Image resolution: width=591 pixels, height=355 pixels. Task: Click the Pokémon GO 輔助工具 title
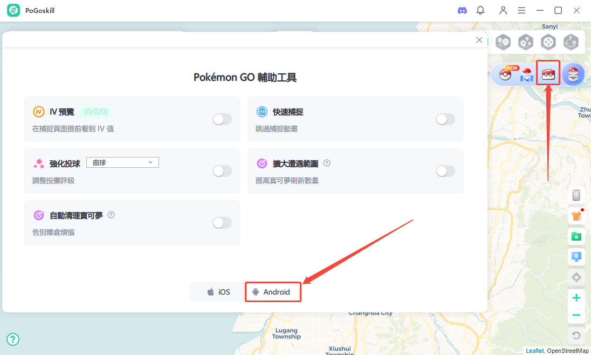[x=245, y=77]
